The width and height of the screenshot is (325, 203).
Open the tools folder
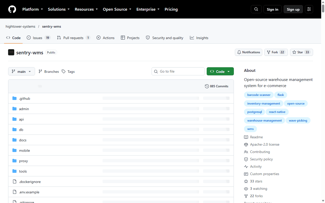point(23,171)
